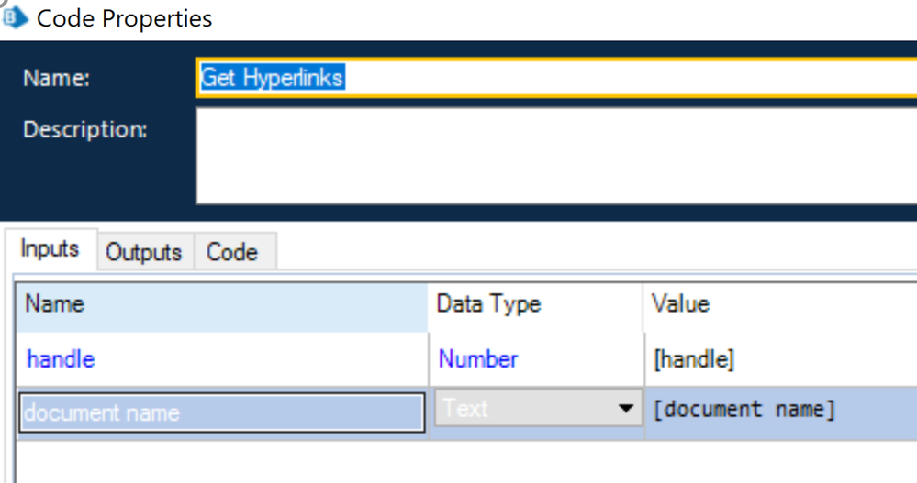Open the Text data type combo box
This screenshot has width=917, height=483.
[x=523, y=409]
